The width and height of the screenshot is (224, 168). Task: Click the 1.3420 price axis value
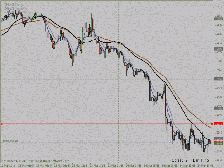click(218, 97)
